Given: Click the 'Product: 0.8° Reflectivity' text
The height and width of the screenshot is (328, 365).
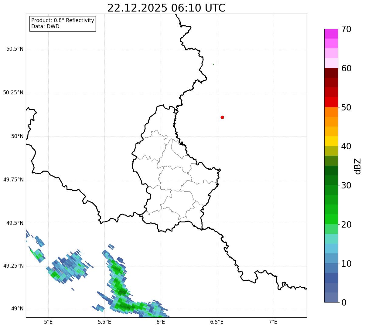Looking at the screenshot, I should (x=63, y=20).
